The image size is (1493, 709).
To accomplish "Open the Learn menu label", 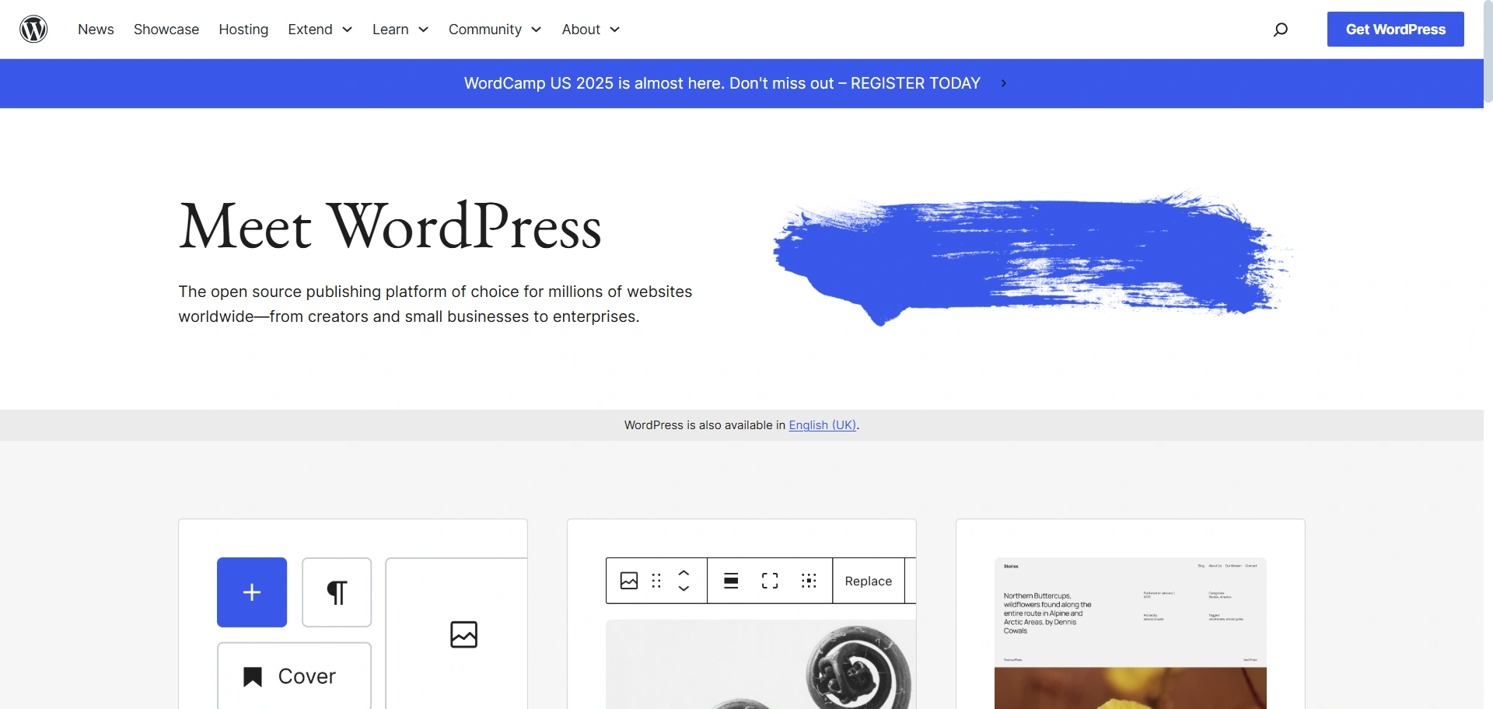I will [x=390, y=30].
